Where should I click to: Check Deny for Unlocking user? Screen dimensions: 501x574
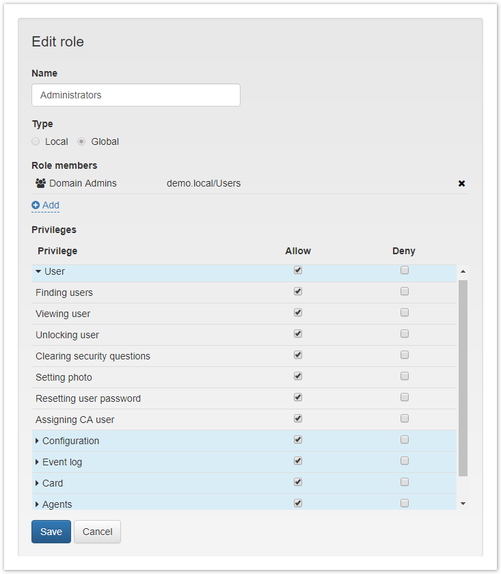[404, 333]
